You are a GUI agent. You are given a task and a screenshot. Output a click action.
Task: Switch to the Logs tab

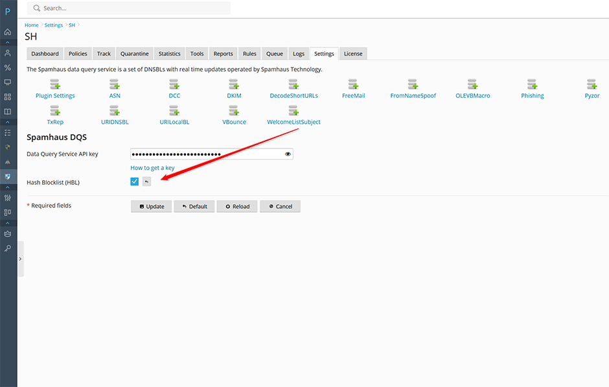point(299,54)
